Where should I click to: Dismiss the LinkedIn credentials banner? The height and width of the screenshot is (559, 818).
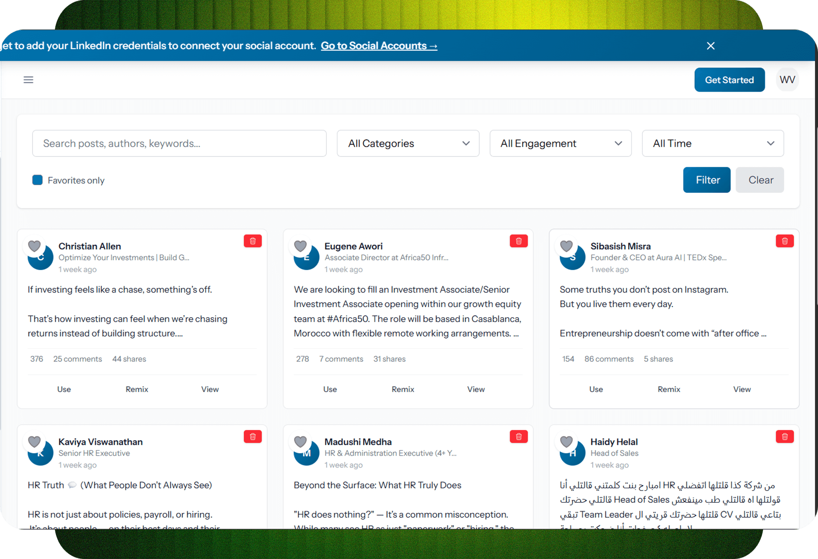(x=710, y=46)
